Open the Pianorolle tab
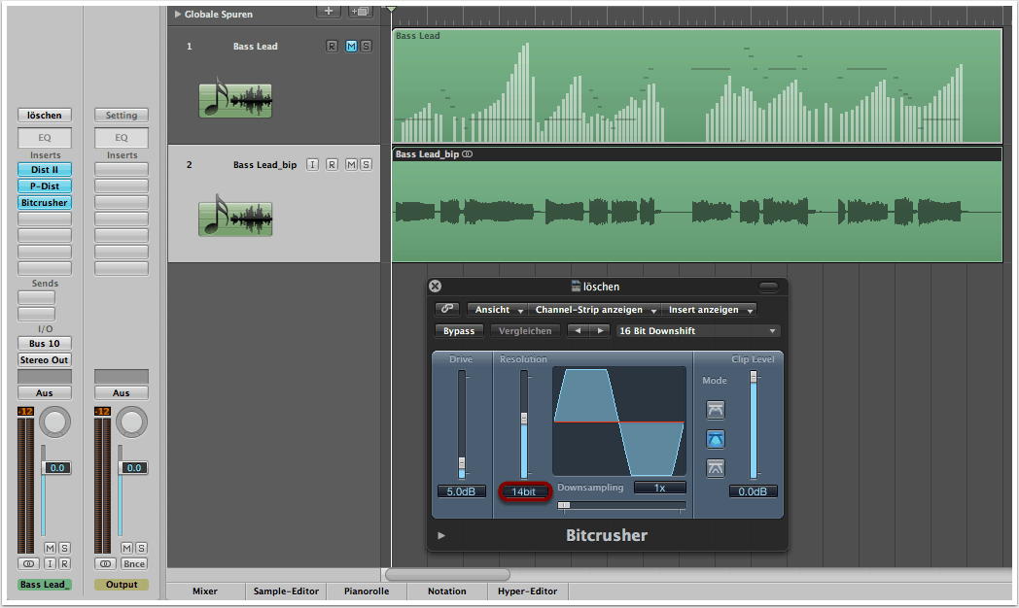The width and height of the screenshot is (1019, 608). tap(366, 591)
